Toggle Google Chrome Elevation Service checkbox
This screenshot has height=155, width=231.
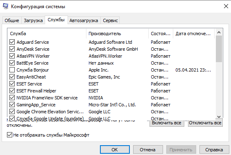coord(12,112)
